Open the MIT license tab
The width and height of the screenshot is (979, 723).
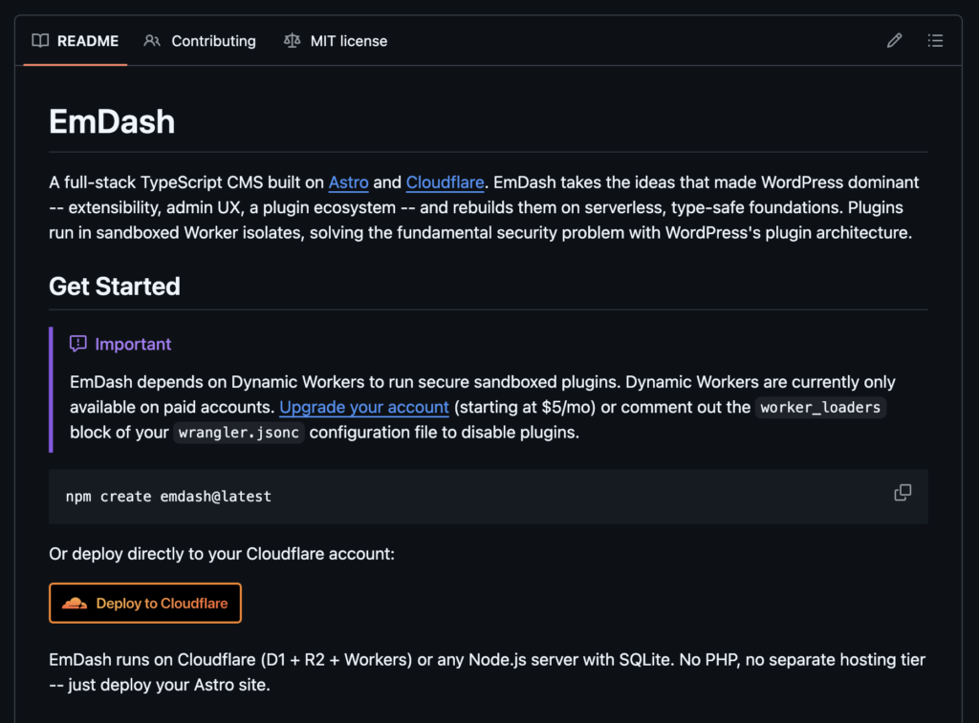pos(348,40)
